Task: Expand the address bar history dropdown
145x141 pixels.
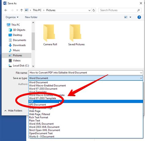Action: click(89, 10)
